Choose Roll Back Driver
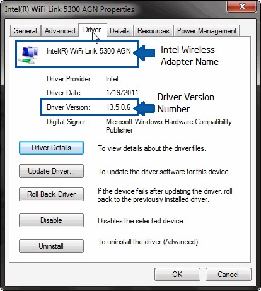This screenshot has height=291, width=261. 51,194
